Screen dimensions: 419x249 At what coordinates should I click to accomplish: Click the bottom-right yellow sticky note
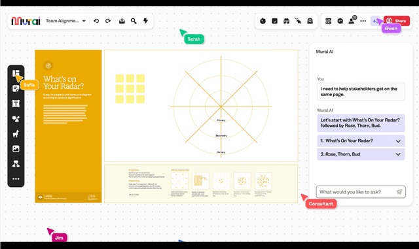(x=140, y=99)
